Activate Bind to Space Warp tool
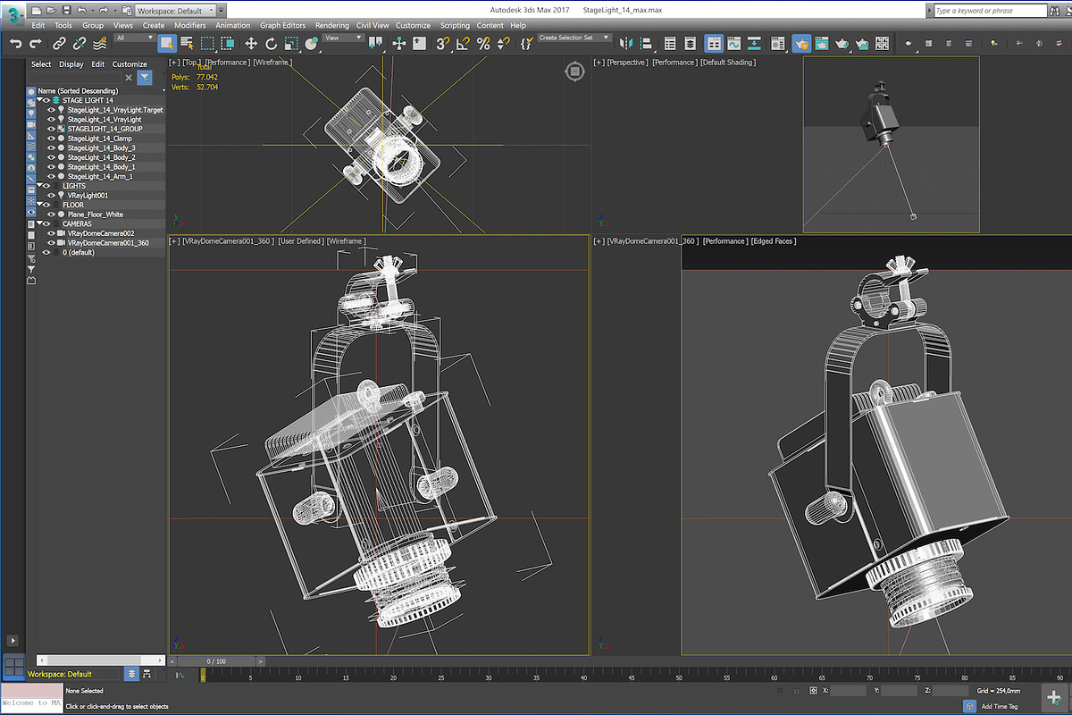This screenshot has width=1072, height=715. (100, 43)
